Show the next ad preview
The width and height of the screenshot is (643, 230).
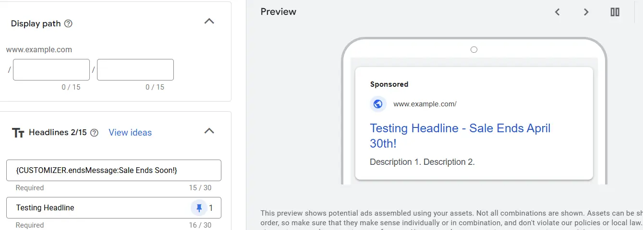(x=586, y=12)
